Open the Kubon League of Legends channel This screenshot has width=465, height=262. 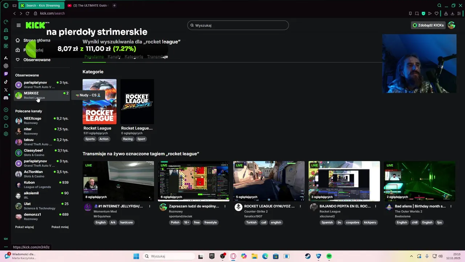click(x=42, y=184)
